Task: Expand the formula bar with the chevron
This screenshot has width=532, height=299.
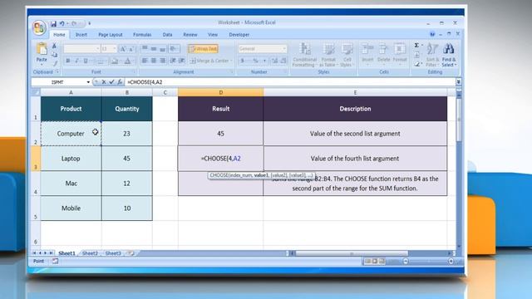Action: (458, 82)
